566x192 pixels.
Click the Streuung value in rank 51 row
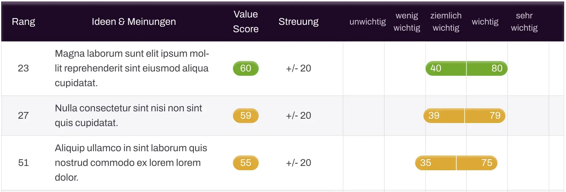[298, 163]
